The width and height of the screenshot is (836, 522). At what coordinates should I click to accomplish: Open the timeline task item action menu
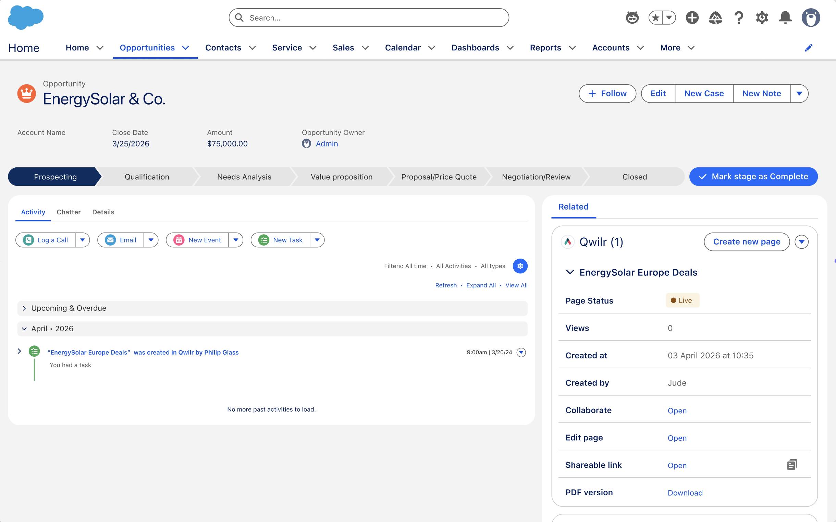[521, 353]
